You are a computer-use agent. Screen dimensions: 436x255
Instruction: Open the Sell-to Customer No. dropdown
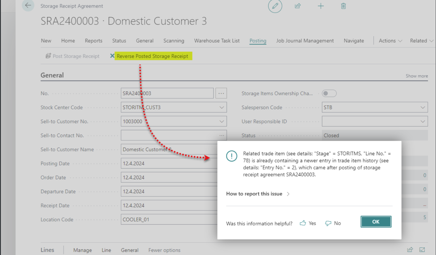[x=222, y=121]
